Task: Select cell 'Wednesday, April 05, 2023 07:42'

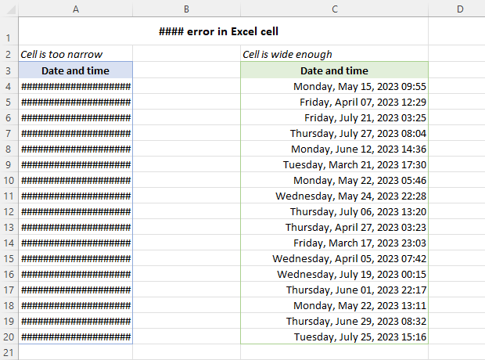Action: click(x=334, y=258)
